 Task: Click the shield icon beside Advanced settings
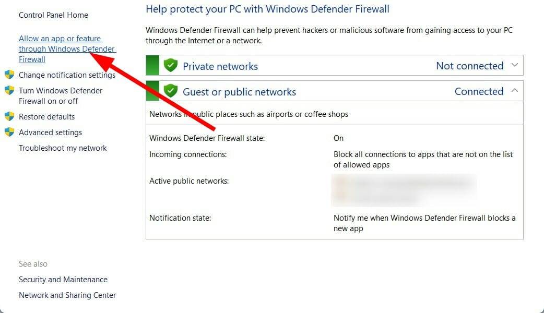pyautogui.click(x=9, y=132)
